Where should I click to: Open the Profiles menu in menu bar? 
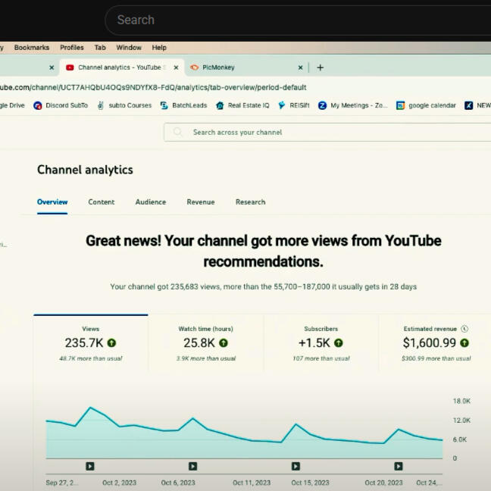pos(72,47)
